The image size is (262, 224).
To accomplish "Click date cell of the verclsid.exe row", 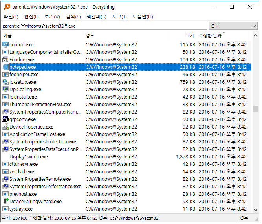I will (223, 172).
